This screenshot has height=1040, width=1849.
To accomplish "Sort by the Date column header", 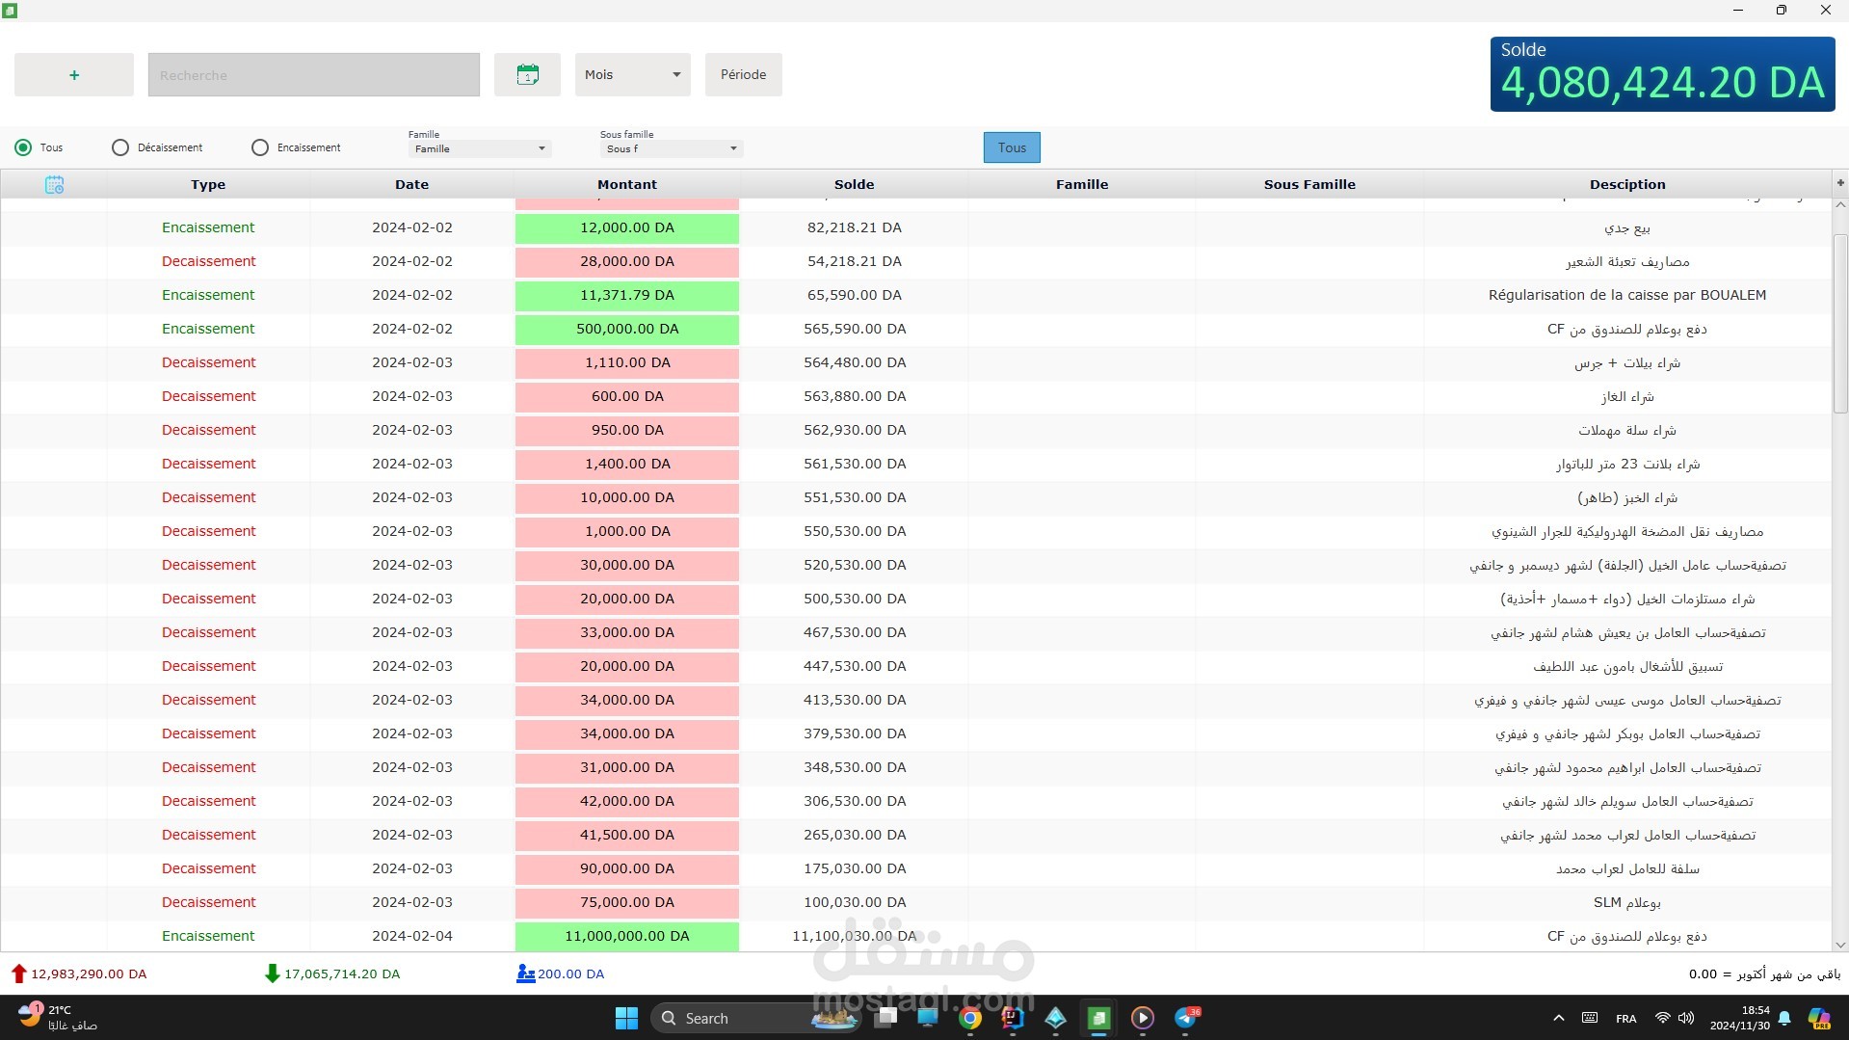I will pyautogui.click(x=411, y=184).
